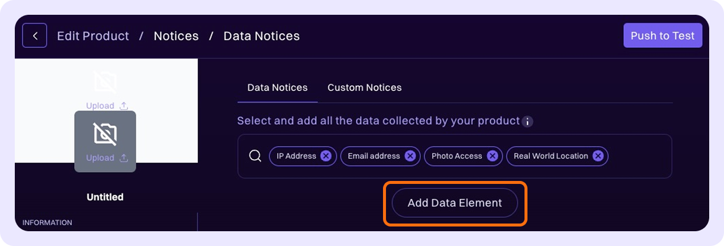Open the Custom Notices tab
This screenshot has width=724, height=246.
pos(365,88)
